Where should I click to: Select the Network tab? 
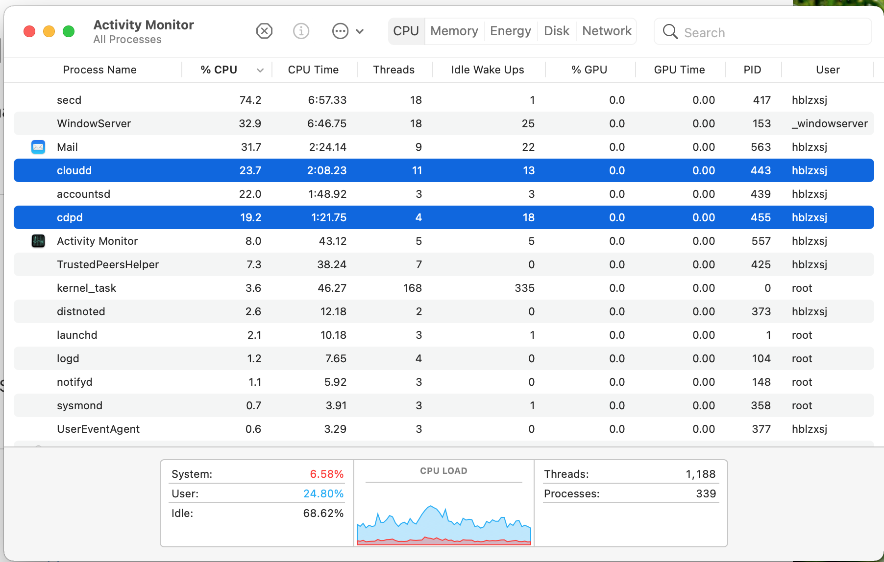pyautogui.click(x=607, y=31)
